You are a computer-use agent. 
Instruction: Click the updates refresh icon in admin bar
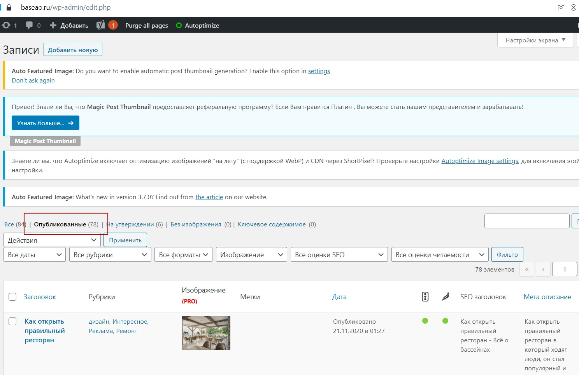(6, 25)
